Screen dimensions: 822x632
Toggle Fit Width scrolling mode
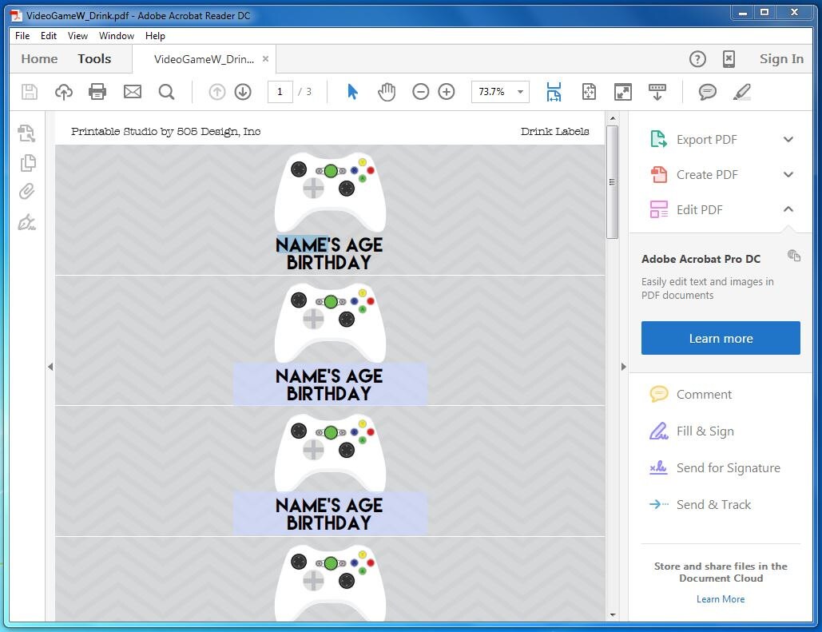(x=554, y=92)
